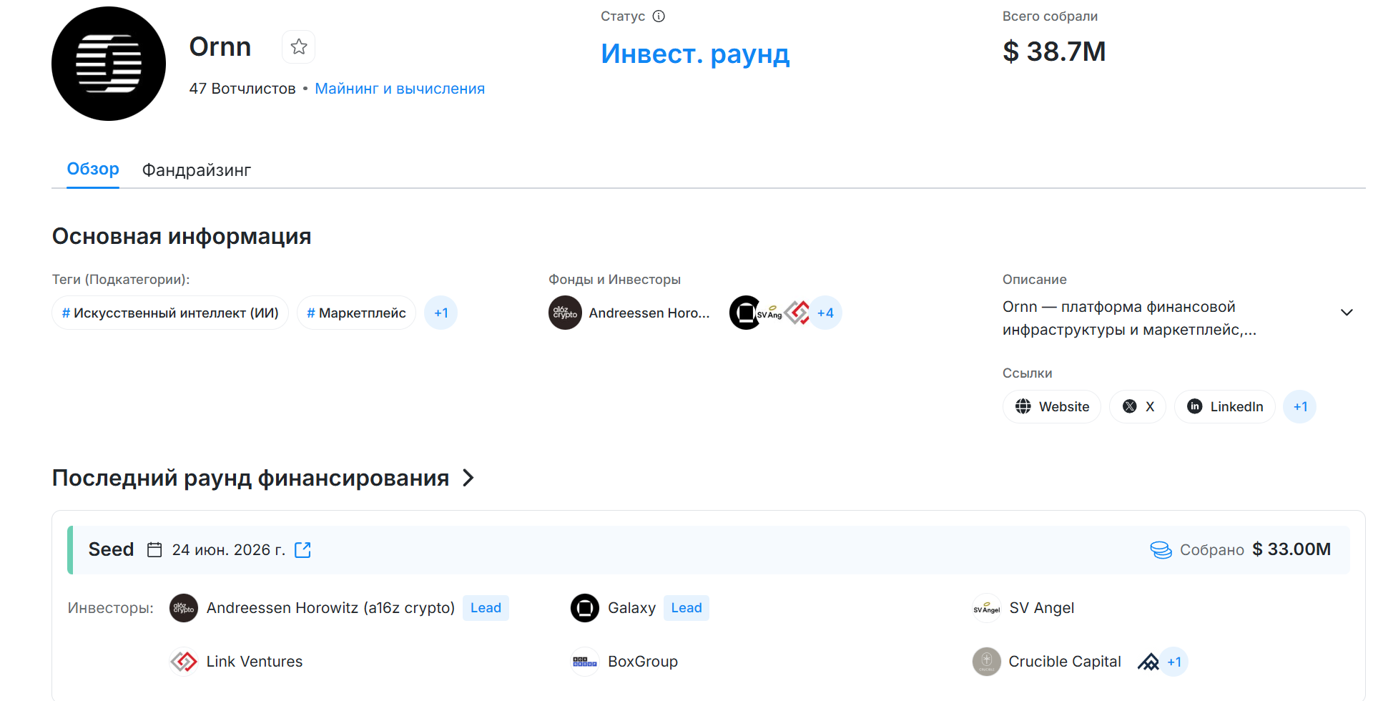Show four more investors with +4 badge
Image resolution: width=1378 pixels, height=701 pixels.
(x=825, y=313)
